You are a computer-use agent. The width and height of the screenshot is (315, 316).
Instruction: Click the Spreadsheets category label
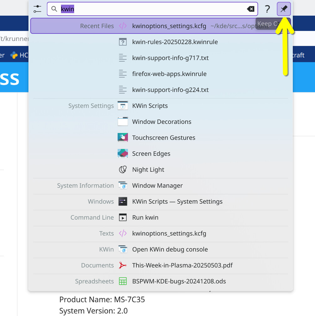pyautogui.click(x=94, y=281)
